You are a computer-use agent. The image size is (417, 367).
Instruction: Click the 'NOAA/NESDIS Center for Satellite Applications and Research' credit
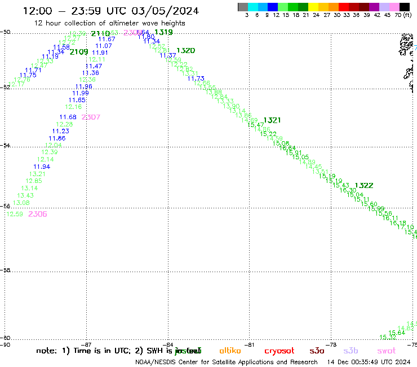point(227,362)
